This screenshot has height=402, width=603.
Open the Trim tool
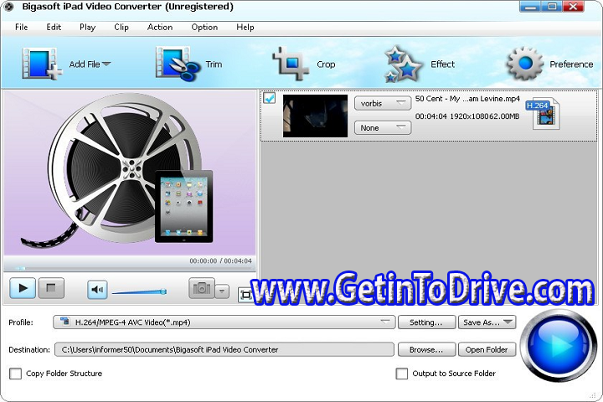(x=188, y=64)
